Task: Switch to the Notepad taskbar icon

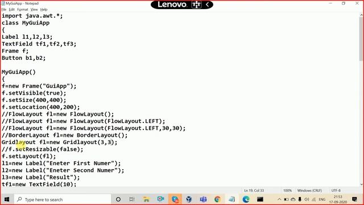Action: (231, 199)
